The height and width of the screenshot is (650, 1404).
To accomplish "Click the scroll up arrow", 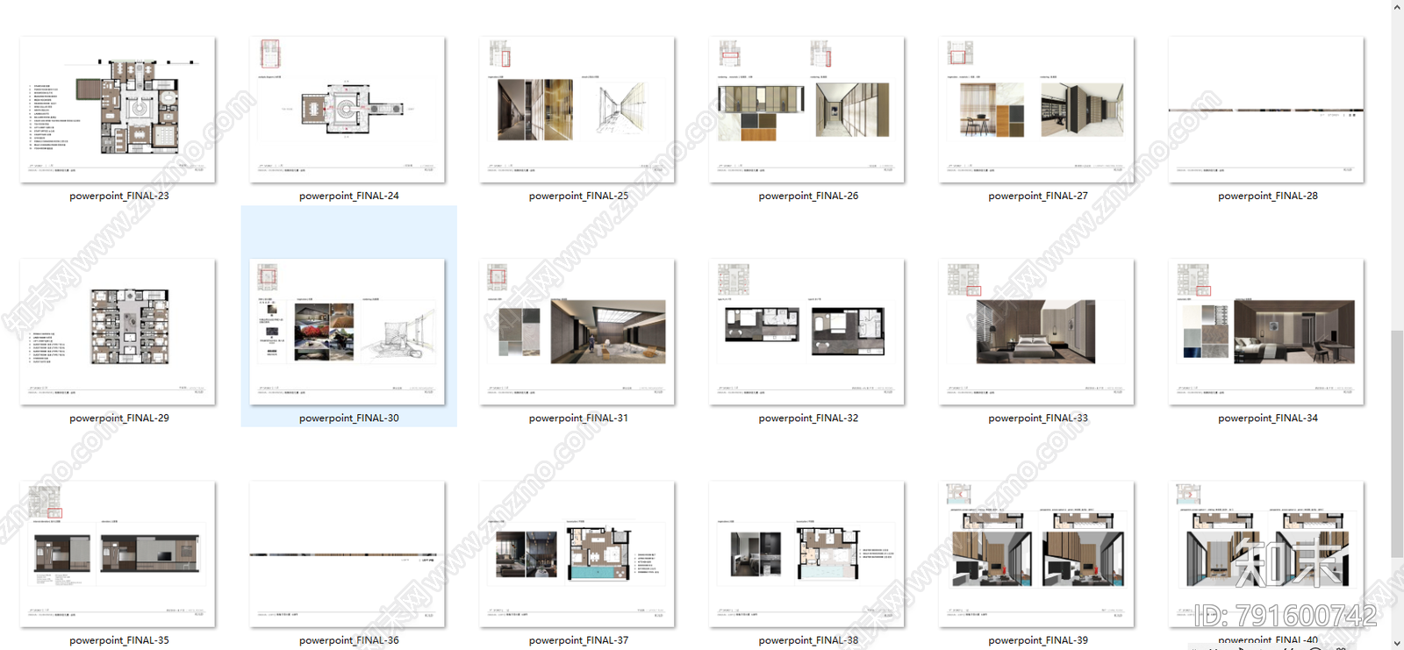I will tap(1397, 7).
